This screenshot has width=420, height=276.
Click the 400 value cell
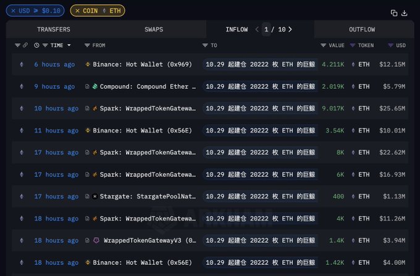pos(338,196)
